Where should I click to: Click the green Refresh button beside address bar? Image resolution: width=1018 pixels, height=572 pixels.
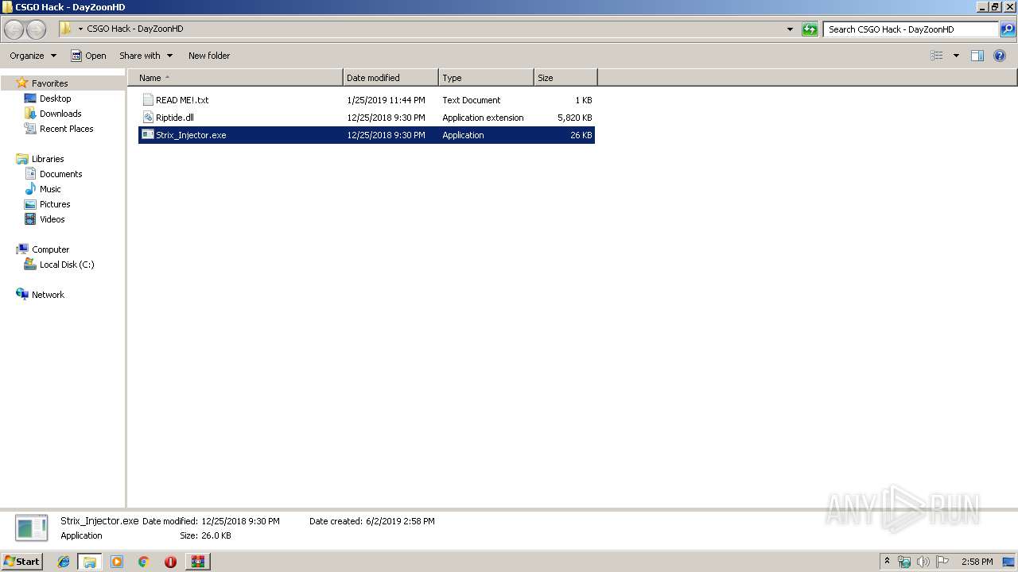coord(810,29)
